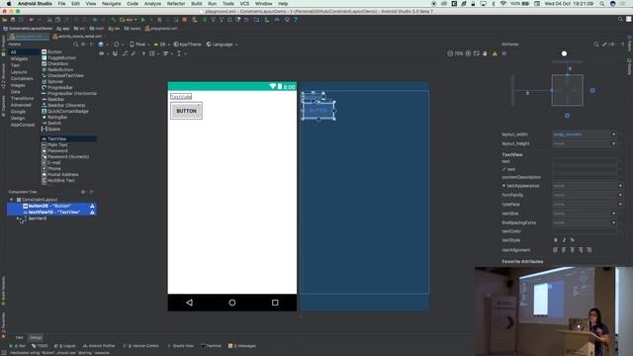Screen dimensions: 633x356
Task: Open the TODO tool window
Action: [40, 346]
